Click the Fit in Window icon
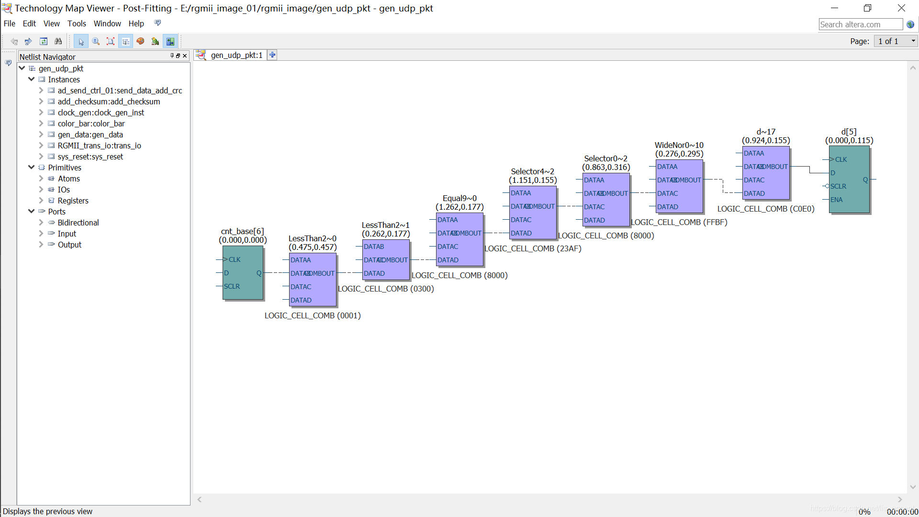Image resolution: width=919 pixels, height=517 pixels. [x=111, y=42]
